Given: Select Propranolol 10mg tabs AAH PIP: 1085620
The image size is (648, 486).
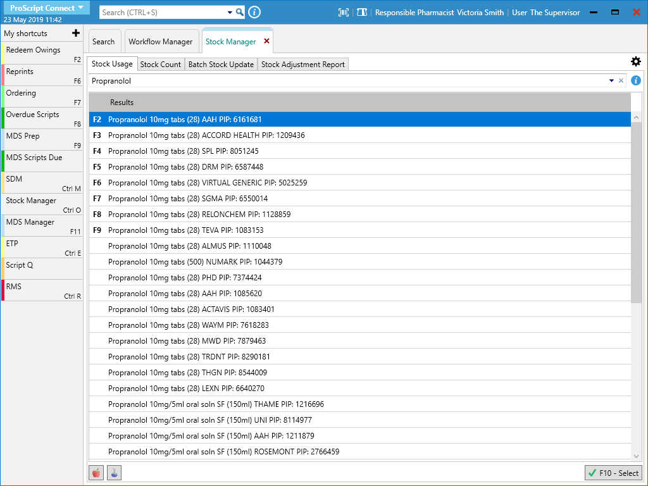Looking at the screenshot, I should point(360,294).
